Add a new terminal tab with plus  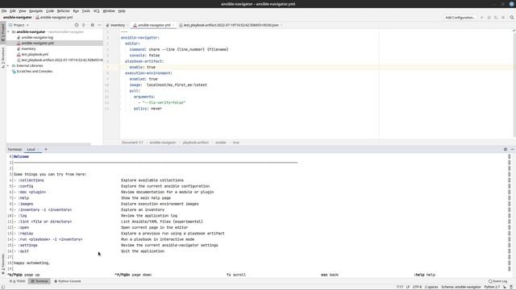(x=46, y=149)
